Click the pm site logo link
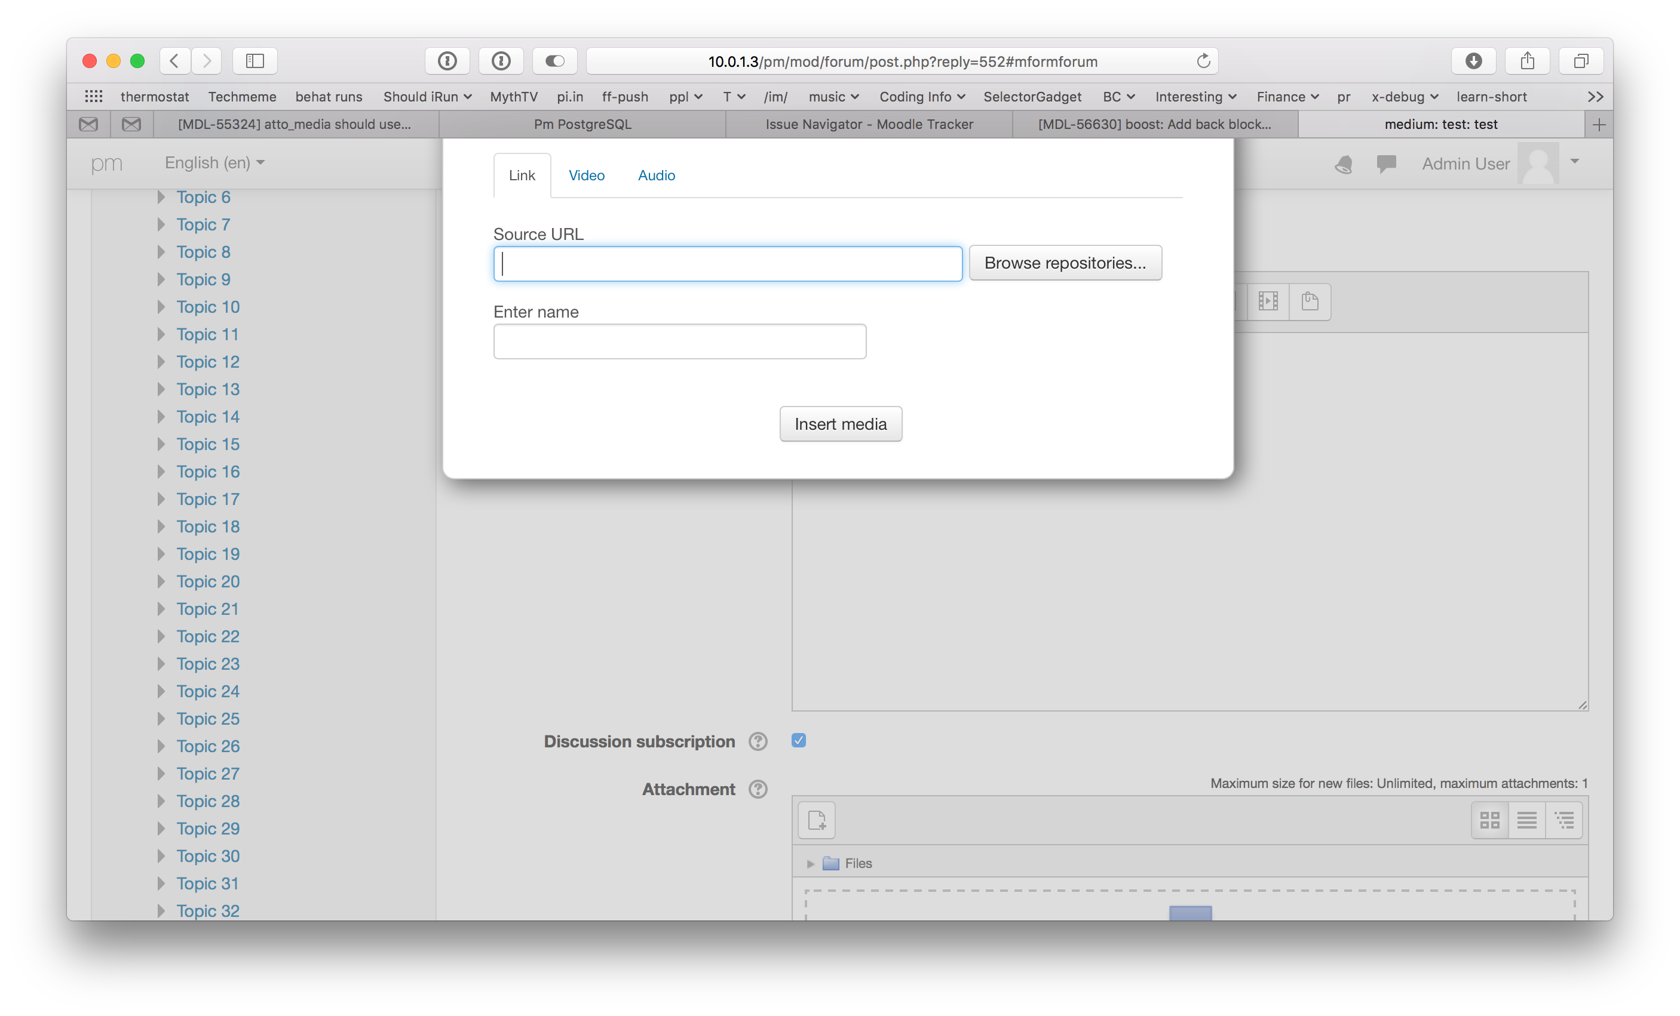The height and width of the screenshot is (1016, 1680). point(106,164)
